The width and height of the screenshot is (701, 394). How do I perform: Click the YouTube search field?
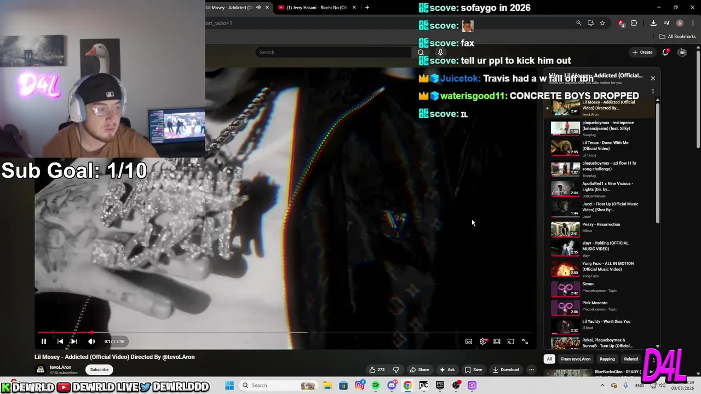click(333, 52)
